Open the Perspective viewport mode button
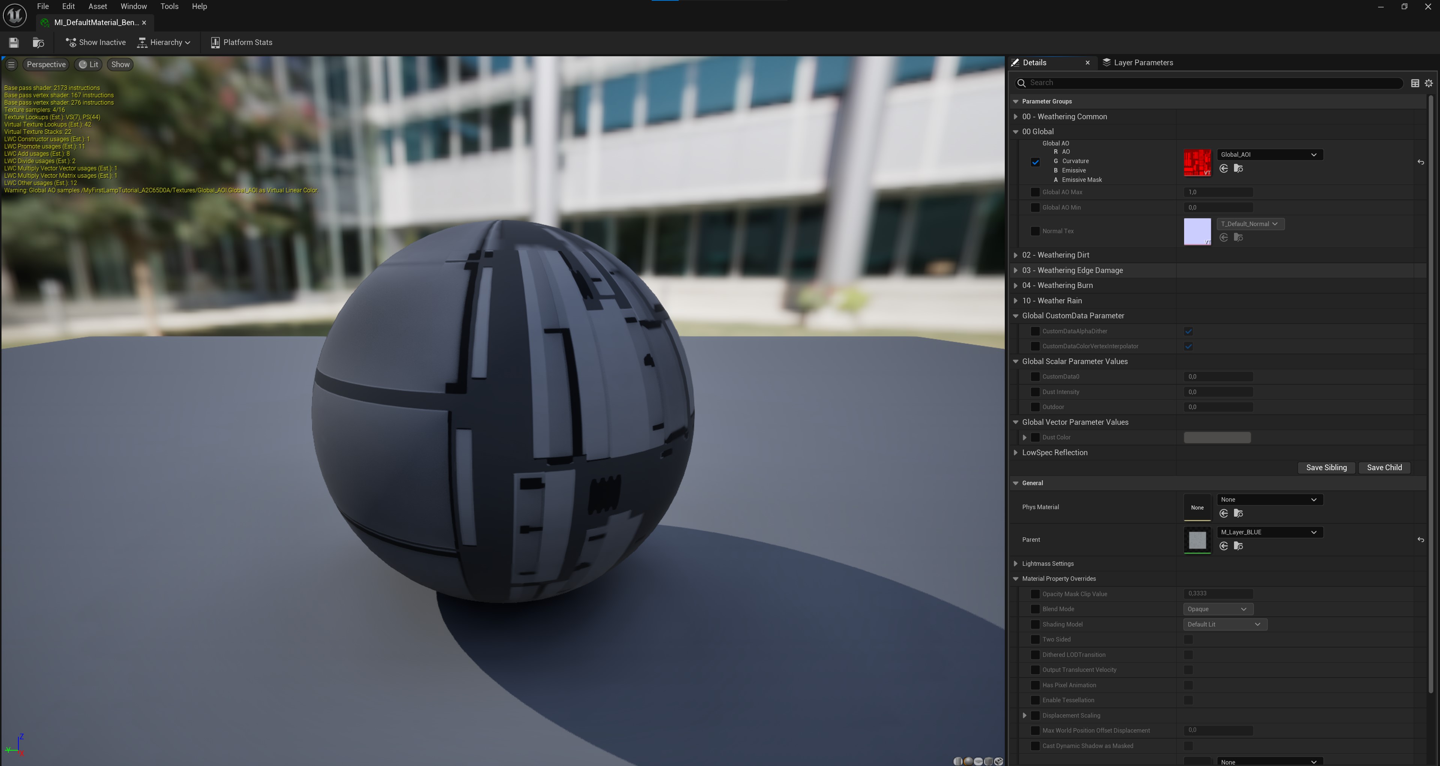1440x766 pixels. click(46, 64)
